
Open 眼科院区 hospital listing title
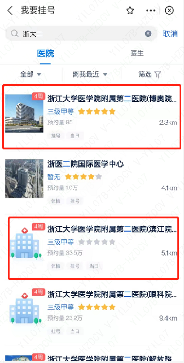click(x=112, y=294)
